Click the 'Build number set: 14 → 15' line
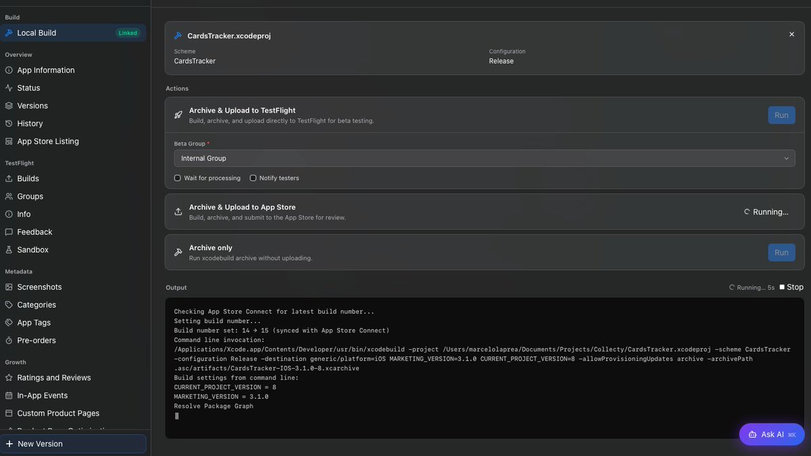Screen dimensions: 811x456 point(282,330)
